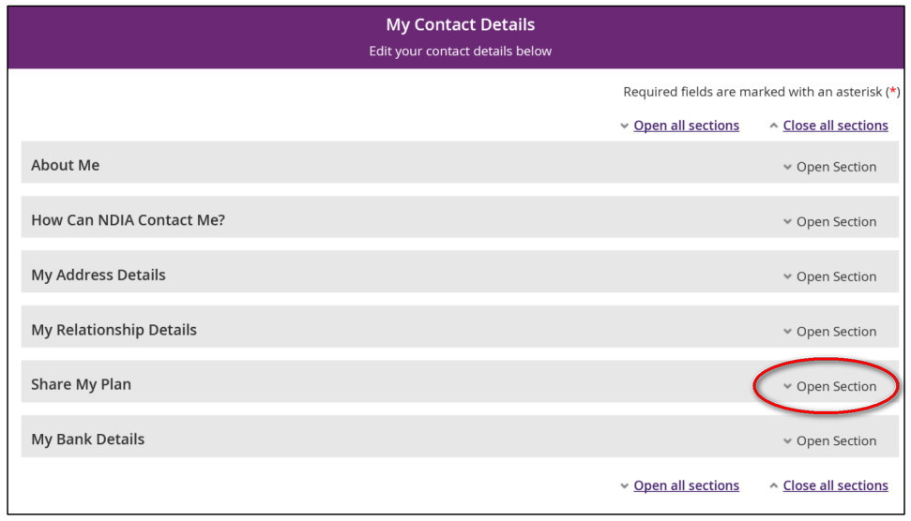Viewport: 911px width, 521px height.
Task: Click the chevron icon in Share My Plan row
Action: (x=787, y=387)
